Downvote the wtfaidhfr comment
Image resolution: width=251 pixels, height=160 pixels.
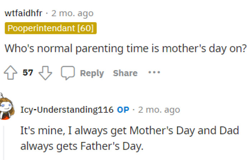coord(45,73)
